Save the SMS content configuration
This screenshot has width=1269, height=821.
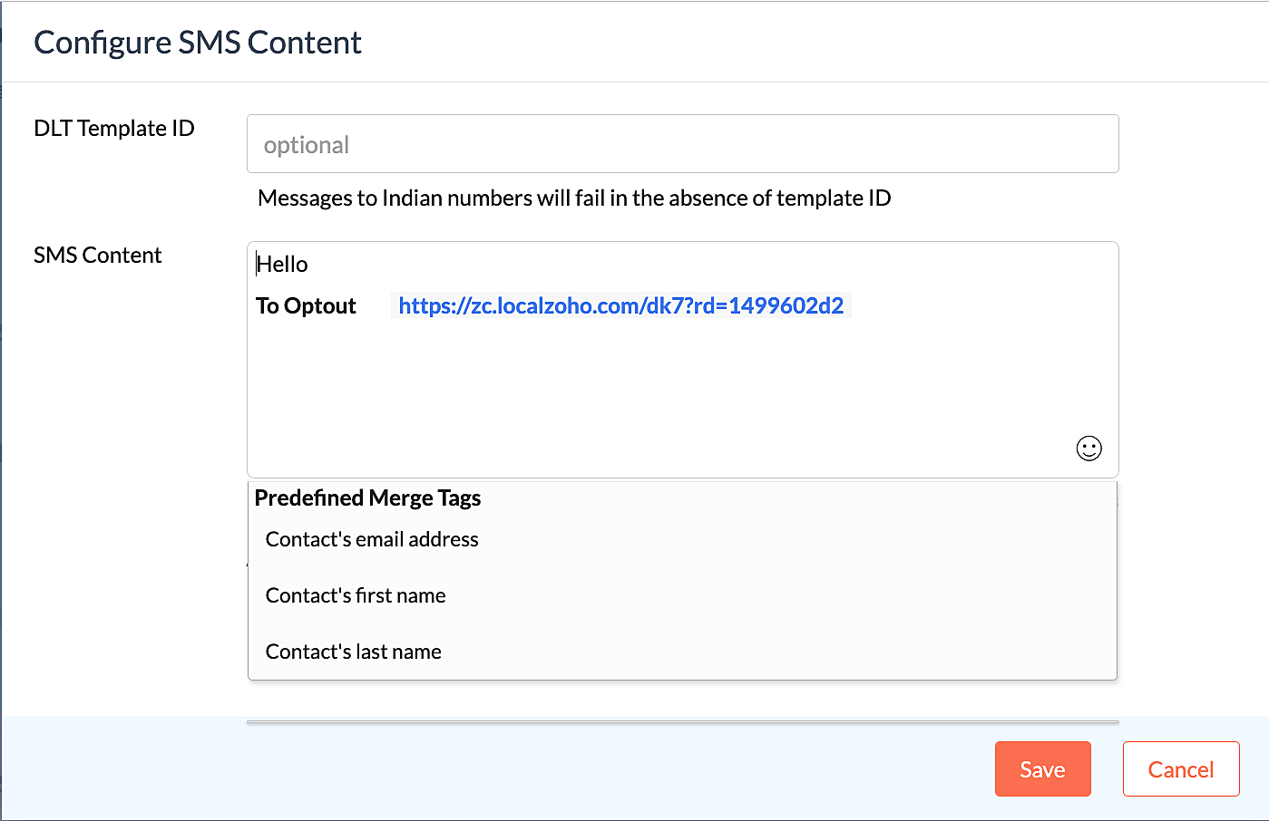click(1042, 769)
